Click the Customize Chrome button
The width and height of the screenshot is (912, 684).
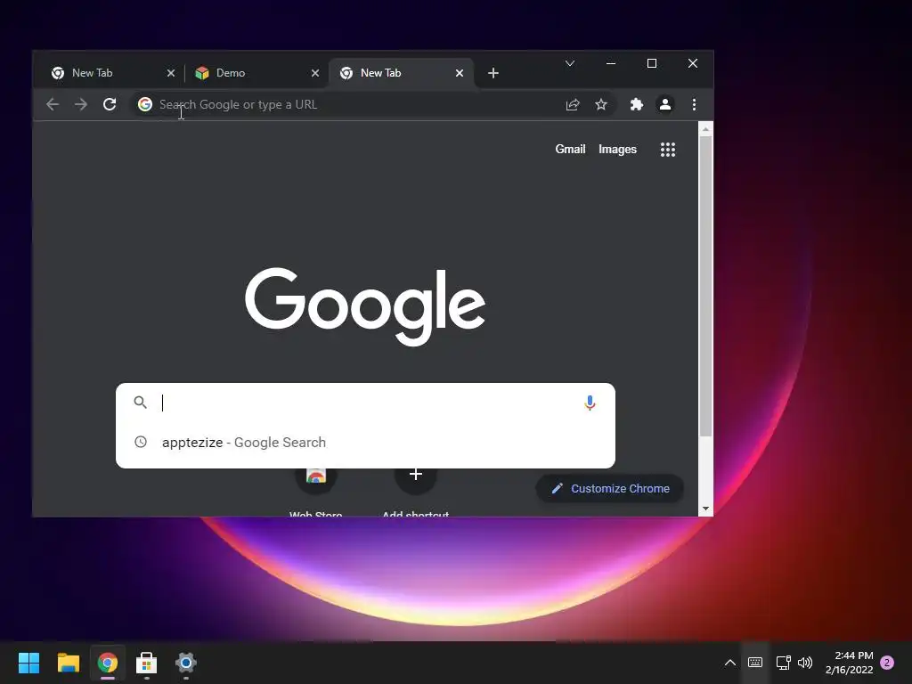coord(609,489)
